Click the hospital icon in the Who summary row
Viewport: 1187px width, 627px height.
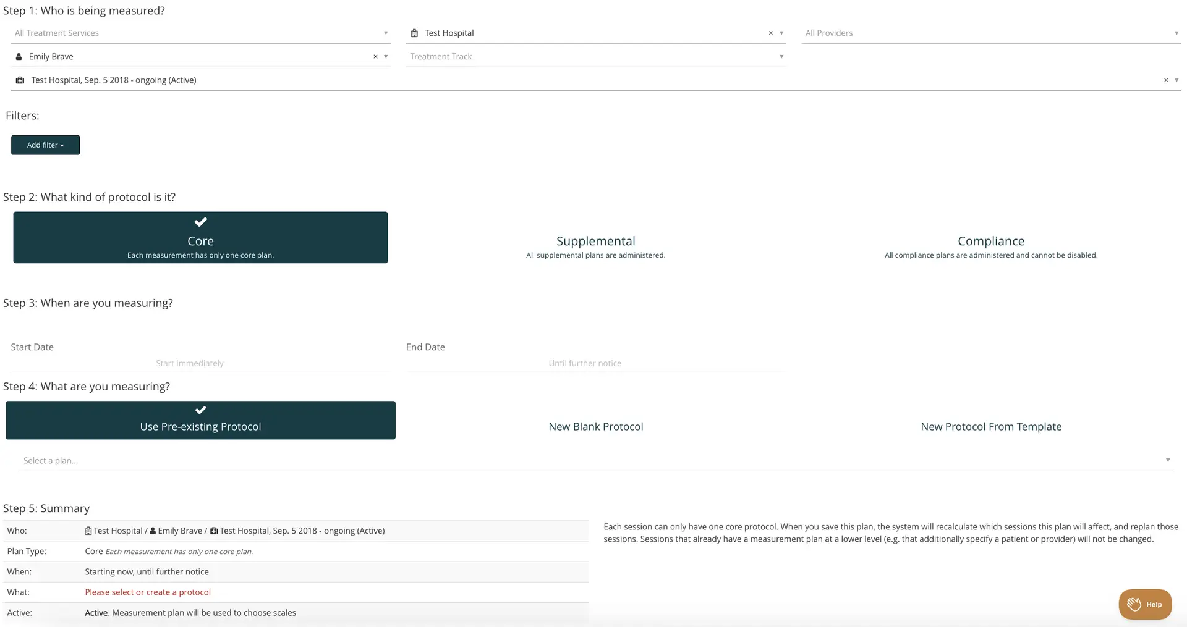tap(88, 531)
